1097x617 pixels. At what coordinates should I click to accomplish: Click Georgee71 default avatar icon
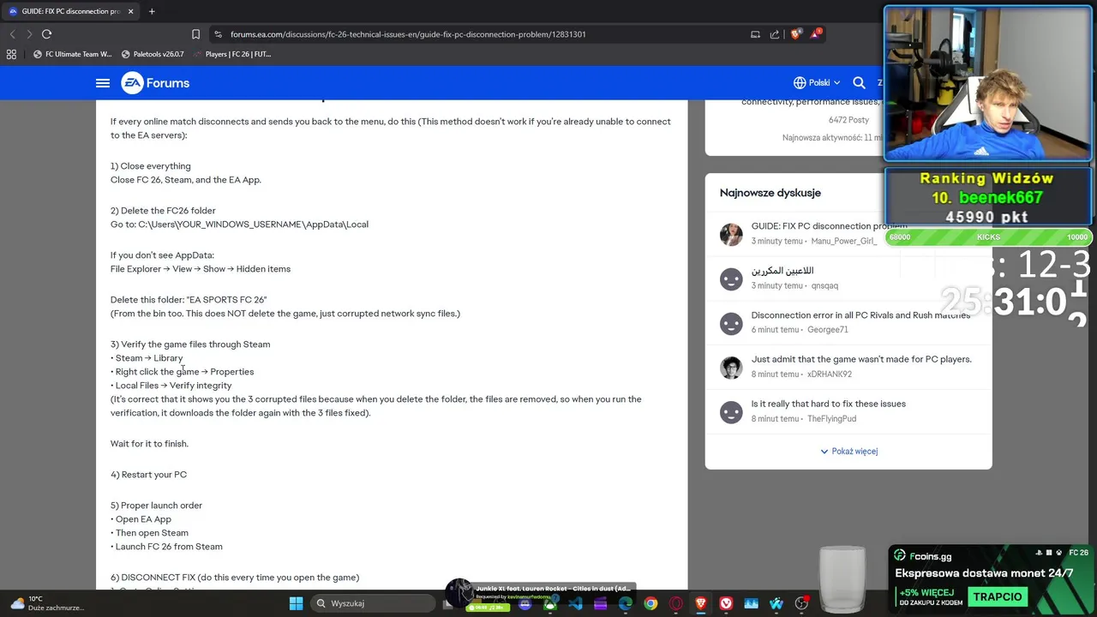731,323
